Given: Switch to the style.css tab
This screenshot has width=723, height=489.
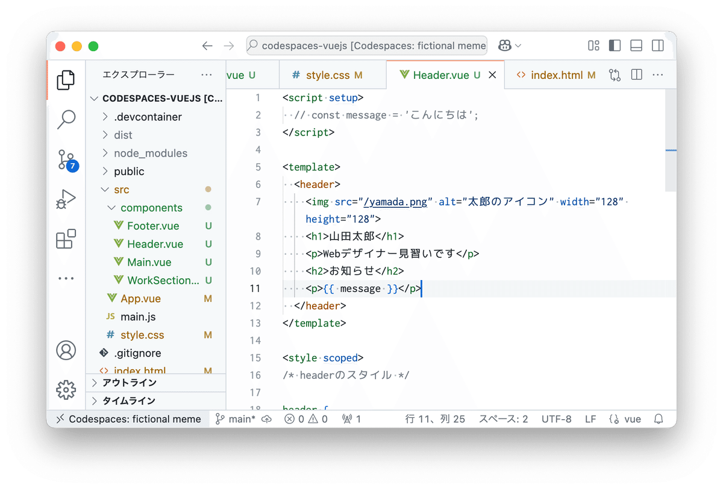Looking at the screenshot, I should 333,75.
